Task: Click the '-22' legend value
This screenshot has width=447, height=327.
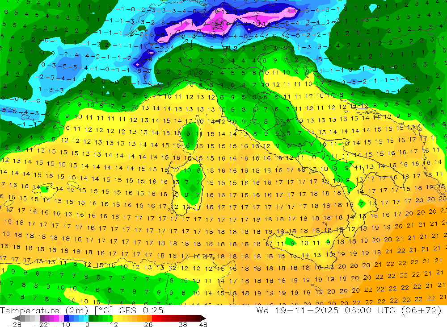Action: pos(41,325)
